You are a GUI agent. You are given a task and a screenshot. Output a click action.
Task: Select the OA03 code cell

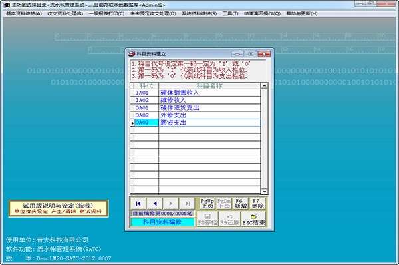146,123
